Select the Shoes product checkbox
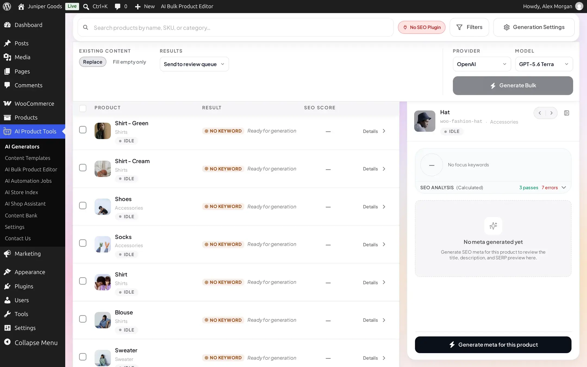Viewport: 587px width, 367px height. click(x=83, y=206)
